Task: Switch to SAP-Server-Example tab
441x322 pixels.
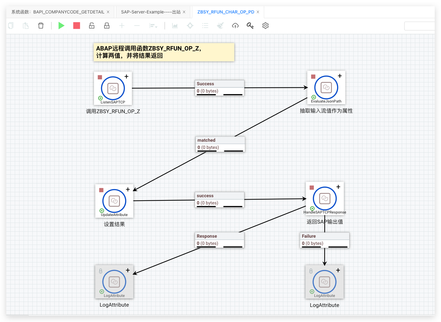Action: (x=150, y=12)
